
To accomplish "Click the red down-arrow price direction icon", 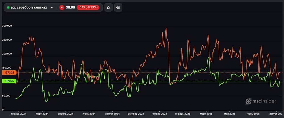I will coord(62,7).
